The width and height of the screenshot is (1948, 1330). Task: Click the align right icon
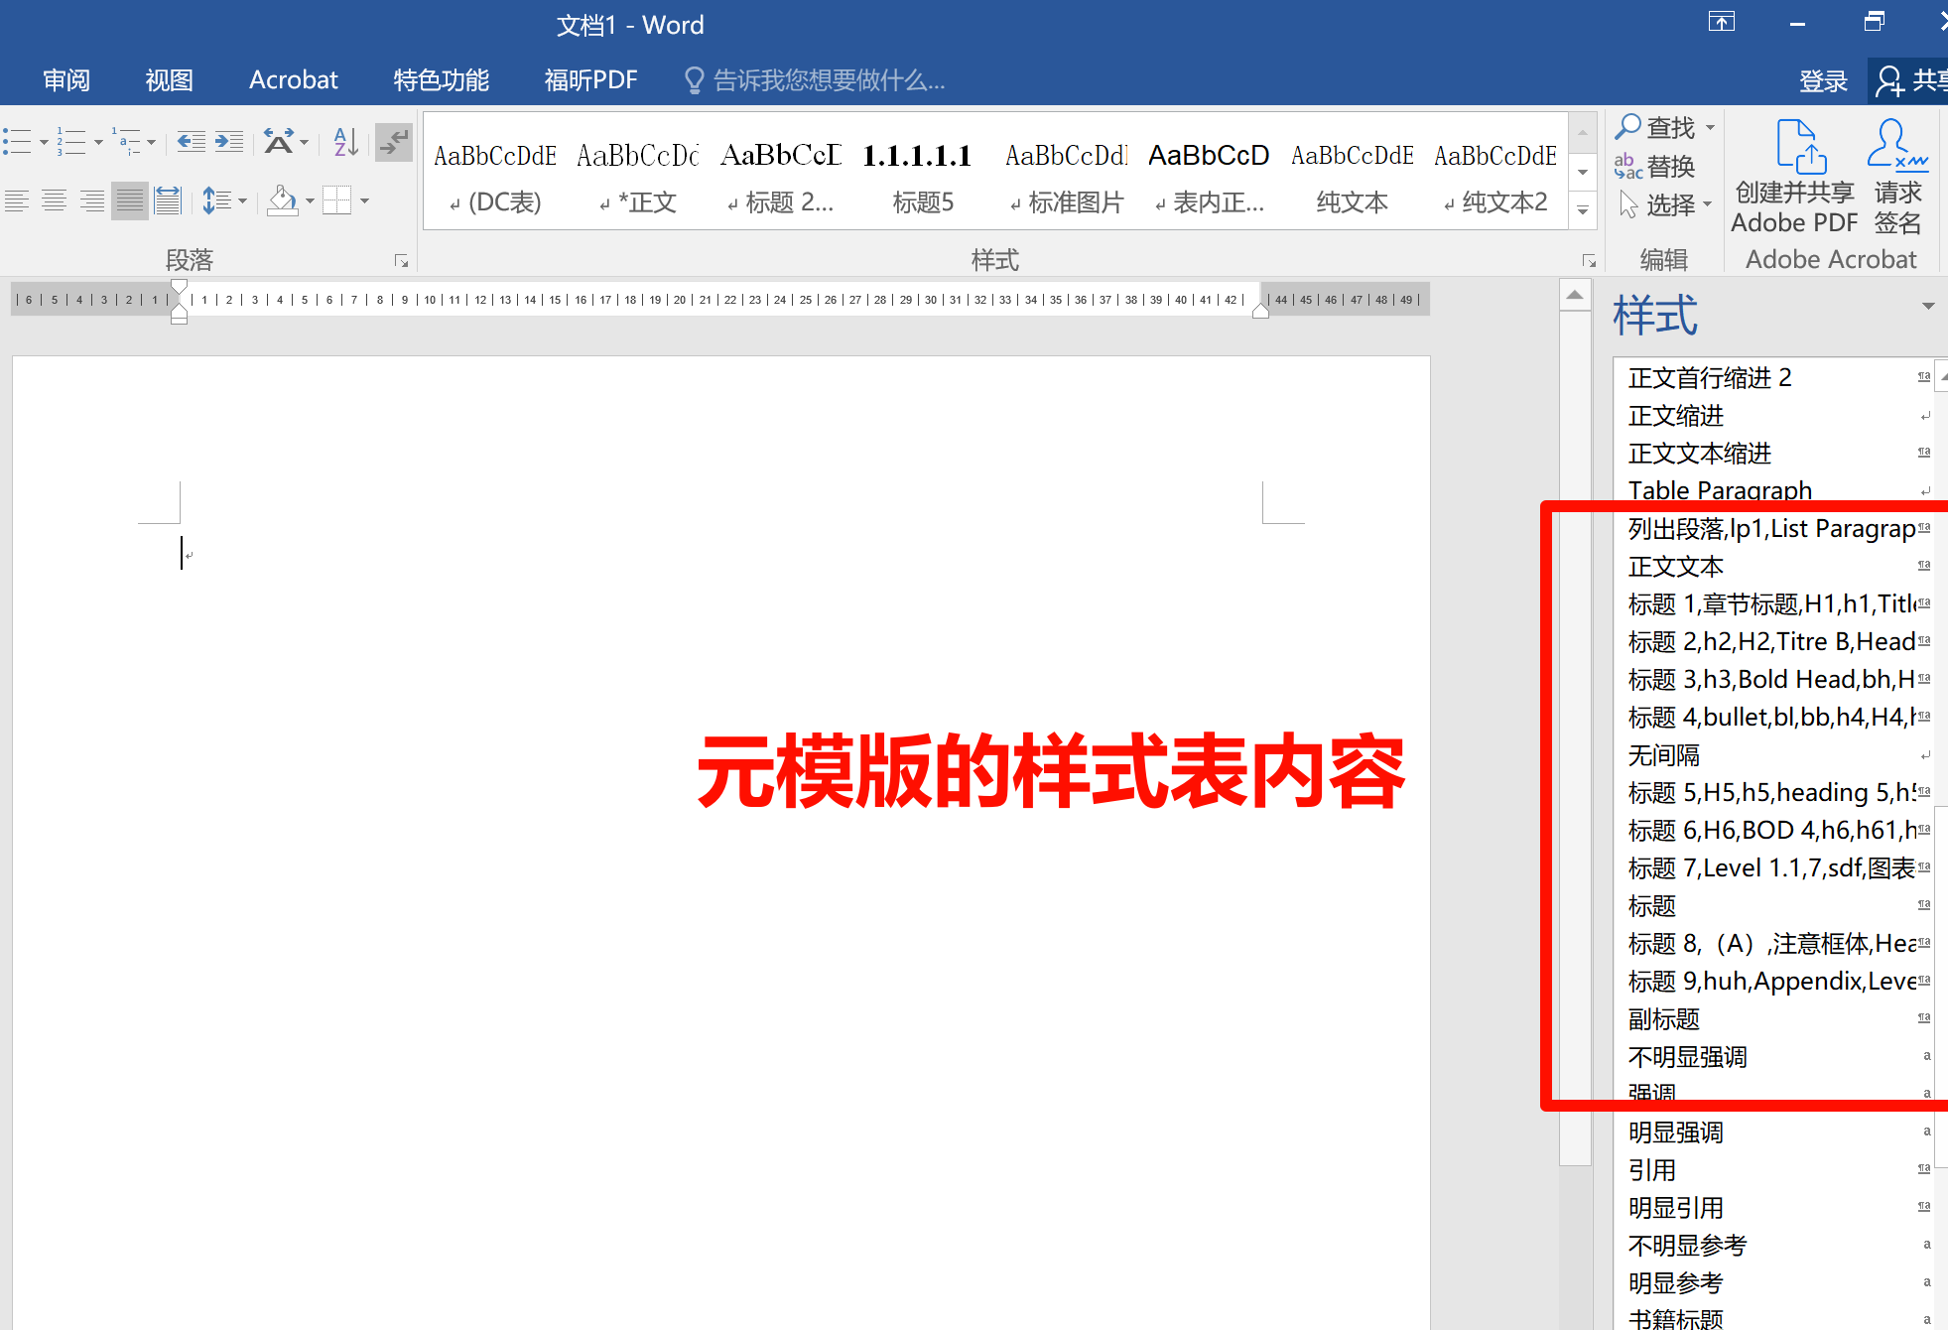pyautogui.click(x=92, y=201)
